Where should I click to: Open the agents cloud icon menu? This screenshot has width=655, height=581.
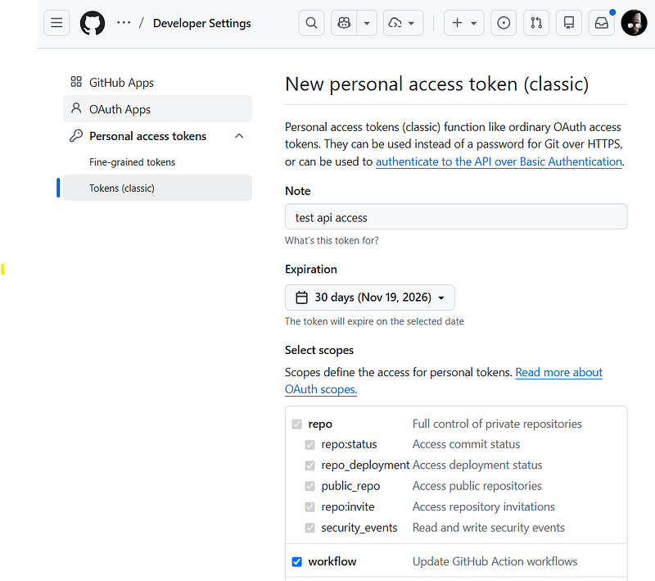[403, 23]
